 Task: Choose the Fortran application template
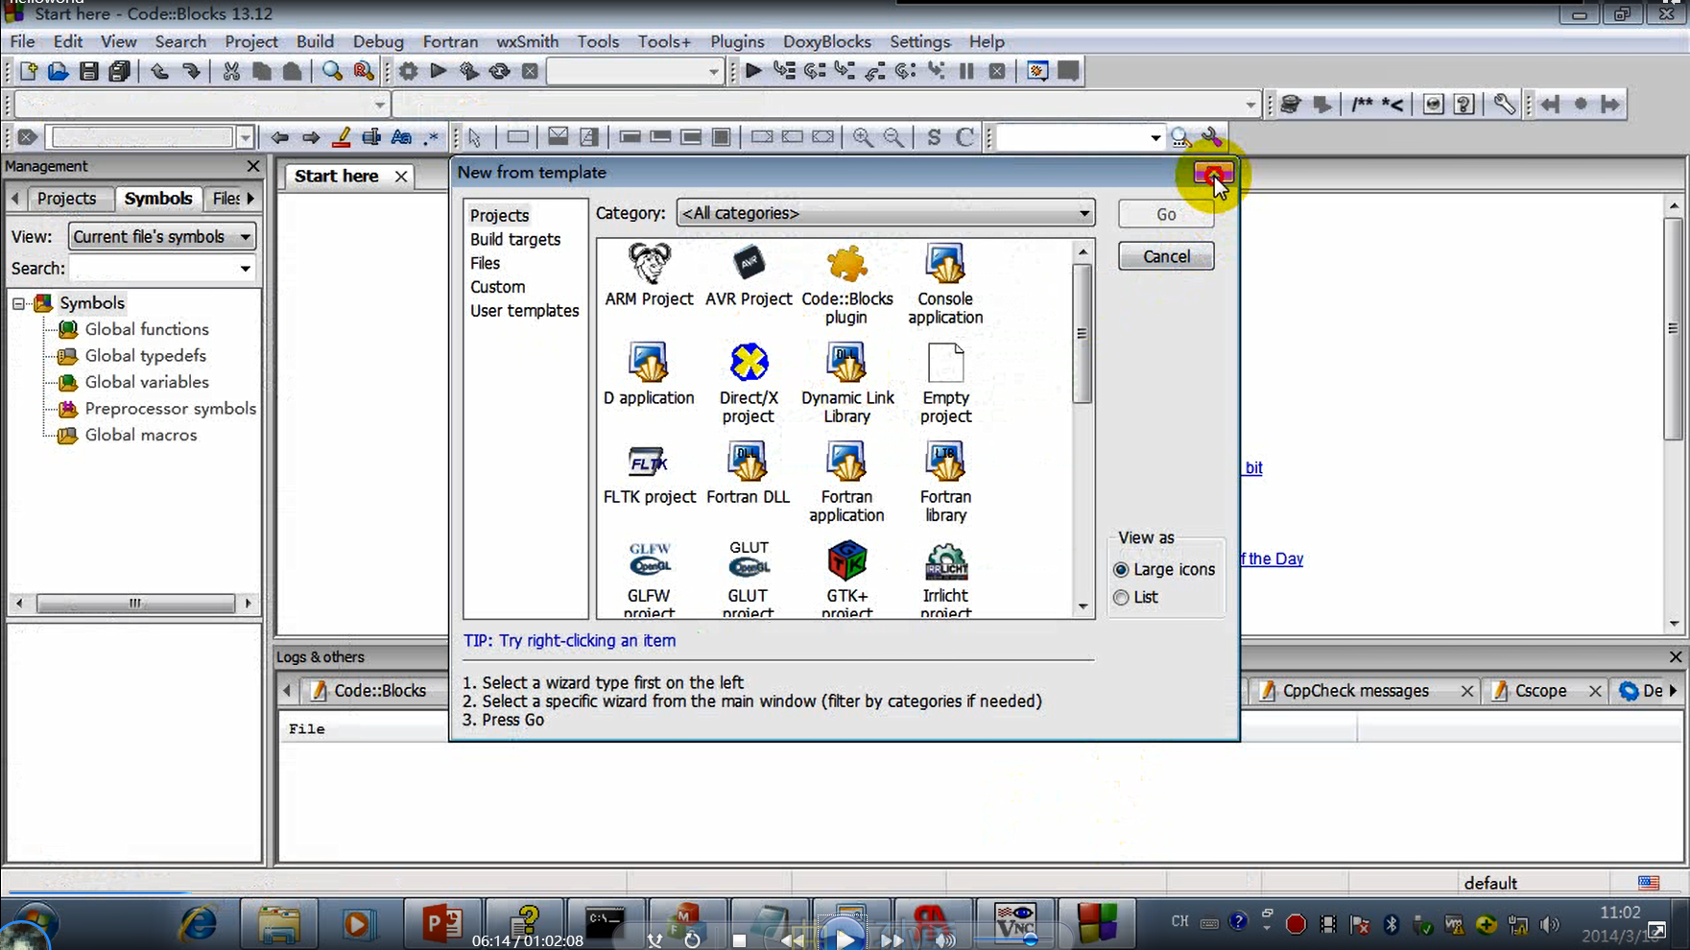coord(847,483)
